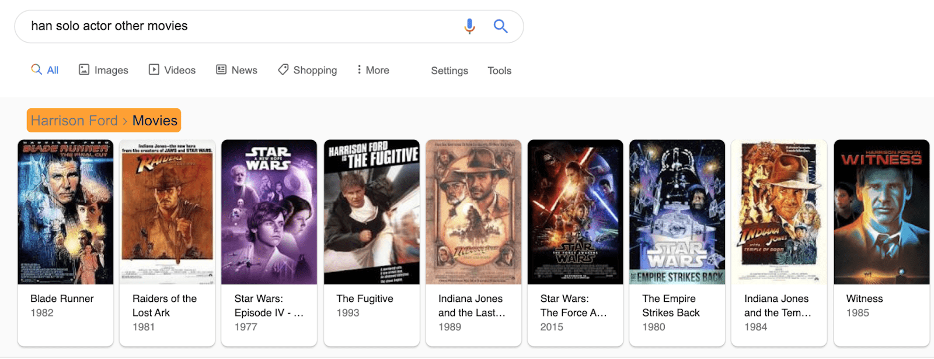Open the Harrison Ford breadcrumb link
Screen dimensions: 934x359
73,120
